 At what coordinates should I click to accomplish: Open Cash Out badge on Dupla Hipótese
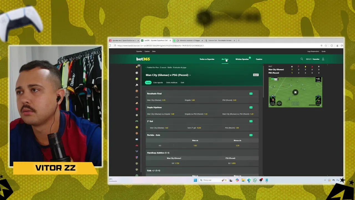[251, 107]
